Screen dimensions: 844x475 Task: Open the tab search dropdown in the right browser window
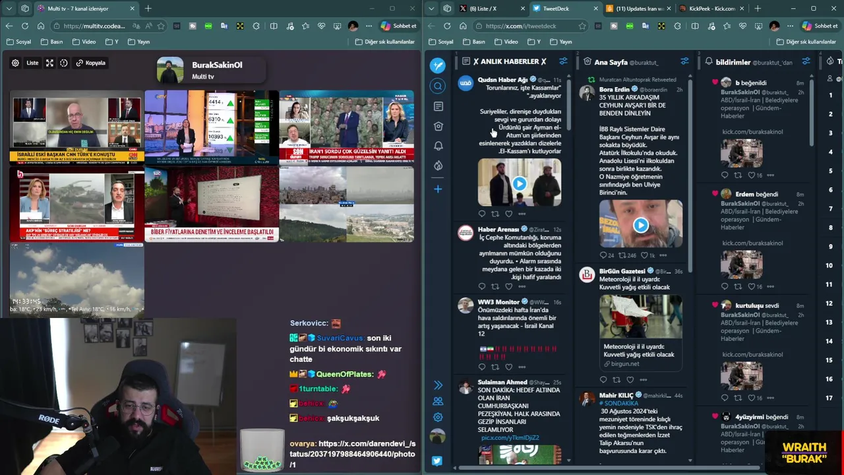(x=431, y=9)
